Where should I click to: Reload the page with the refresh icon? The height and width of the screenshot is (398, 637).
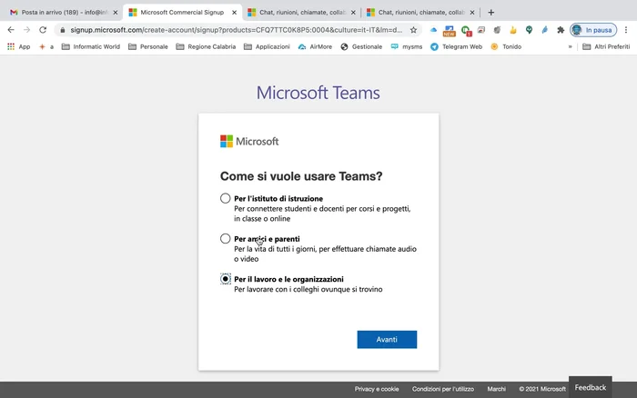45,30
